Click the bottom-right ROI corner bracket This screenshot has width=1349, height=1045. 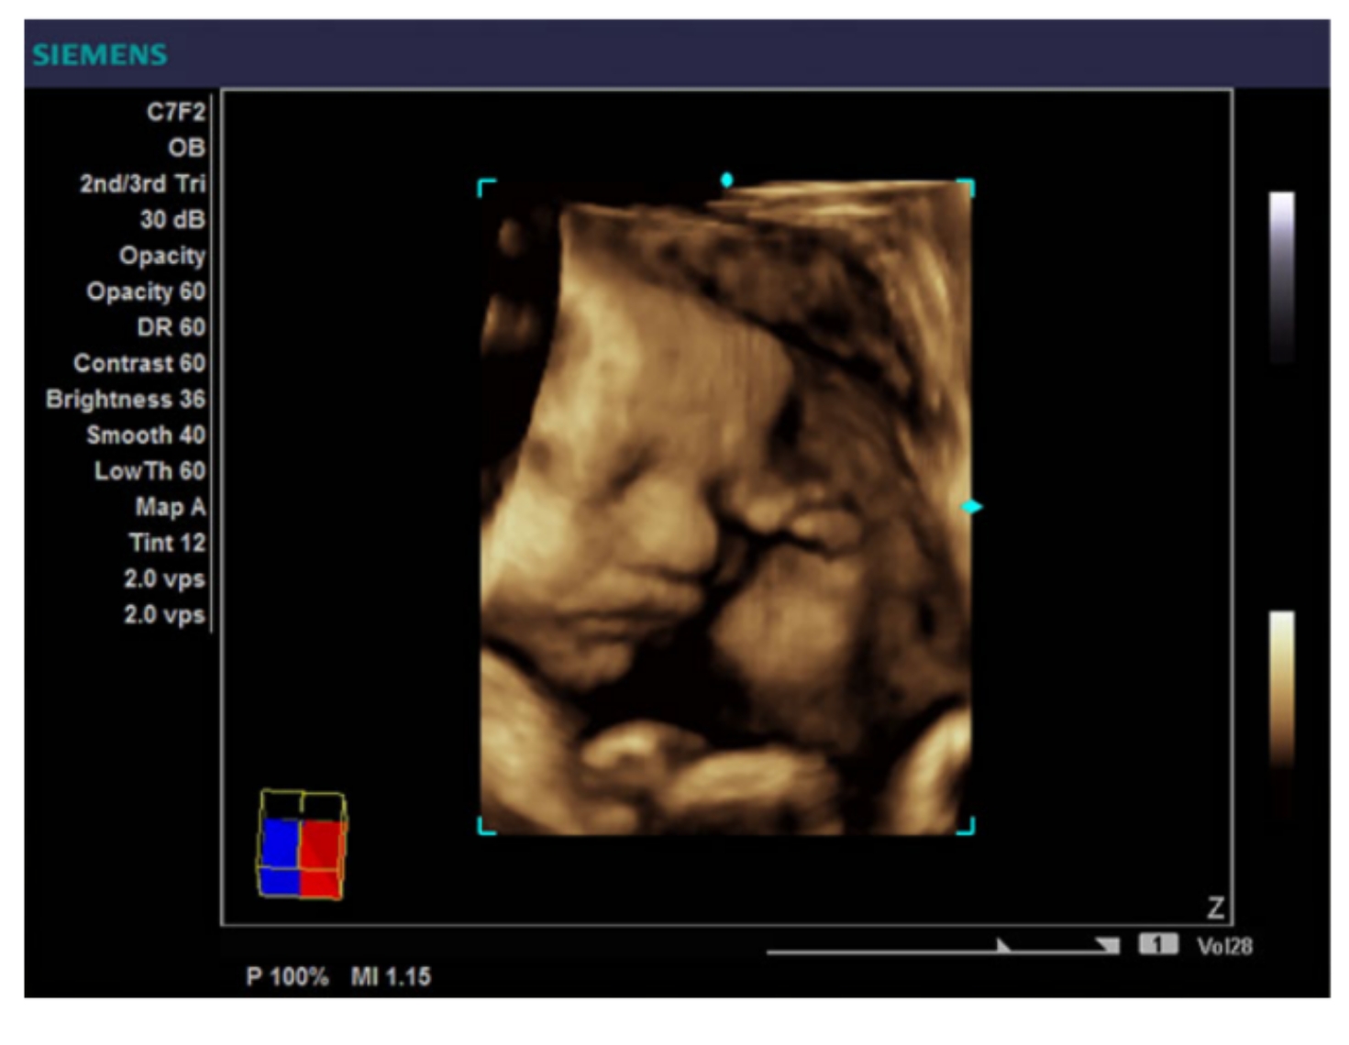pos(966,826)
